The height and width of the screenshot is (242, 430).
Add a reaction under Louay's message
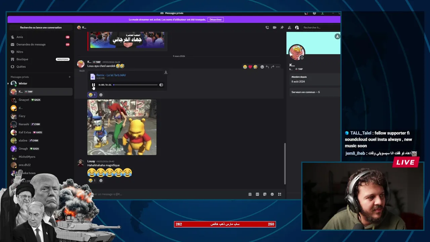101,180
